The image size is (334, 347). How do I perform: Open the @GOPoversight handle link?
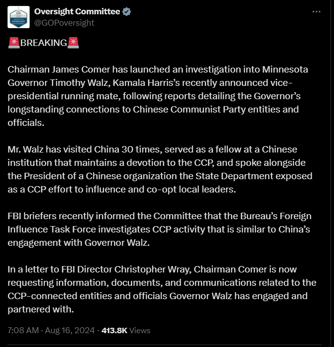click(x=64, y=23)
